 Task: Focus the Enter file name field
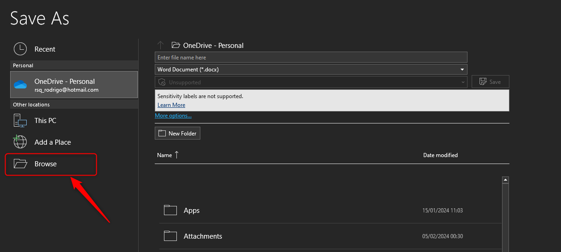point(311,58)
